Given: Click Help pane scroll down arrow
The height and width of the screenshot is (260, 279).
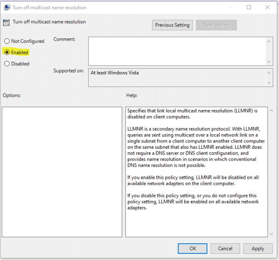Looking at the screenshot, I should click(x=271, y=234).
